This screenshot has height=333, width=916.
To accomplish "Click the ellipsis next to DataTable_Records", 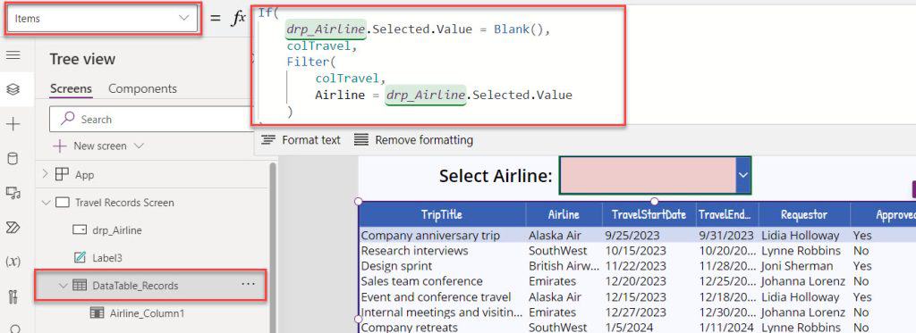I will [x=249, y=285].
